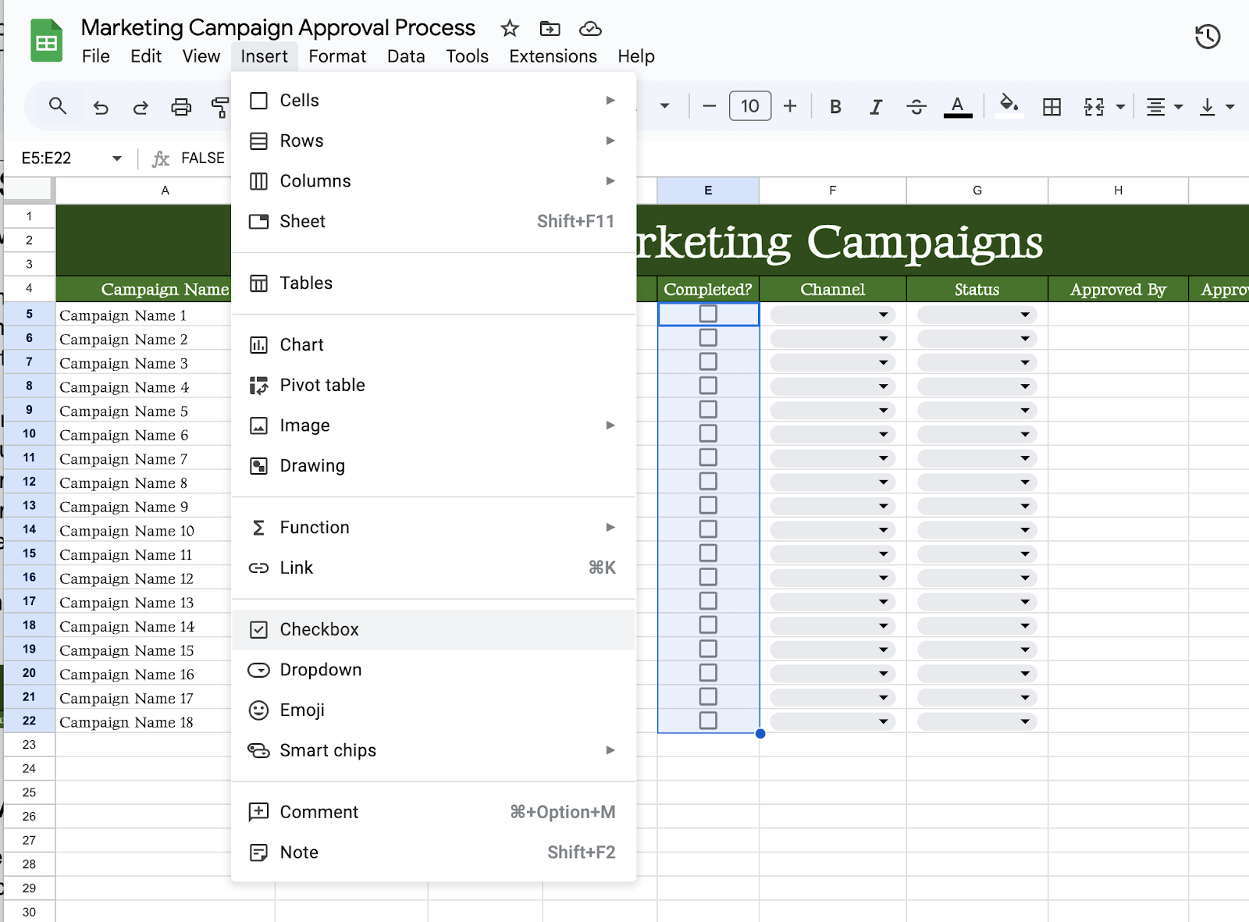Undo the last action

[101, 107]
